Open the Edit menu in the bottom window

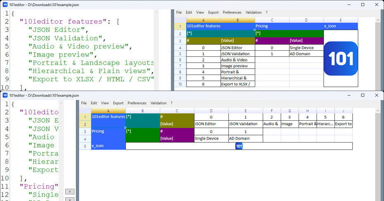(94, 103)
